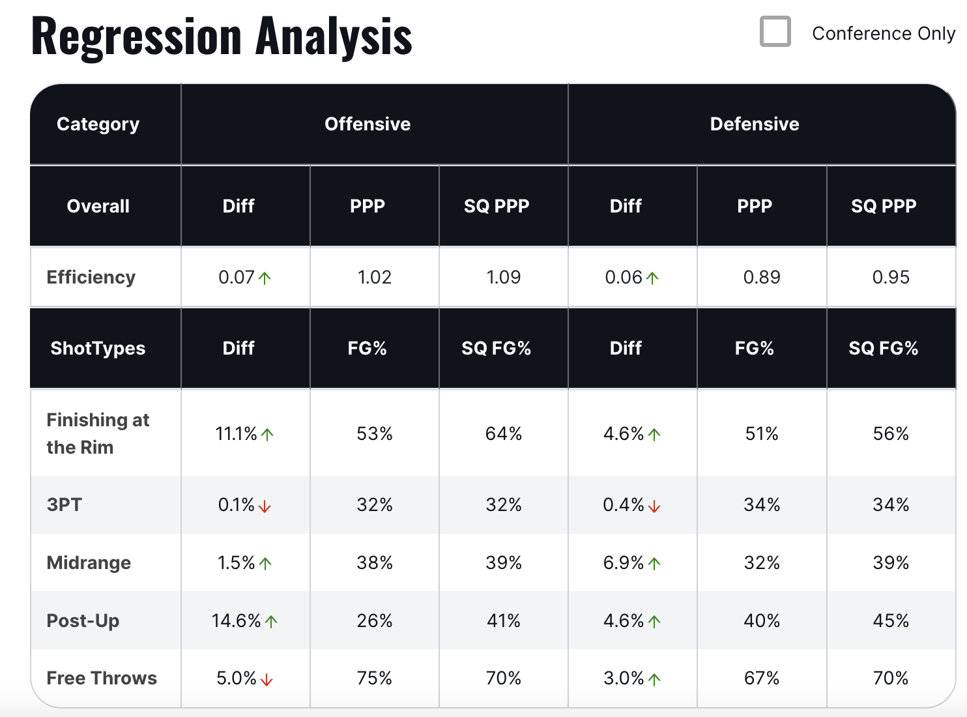Click green up arrow beside defensive 0.06

click(652, 278)
